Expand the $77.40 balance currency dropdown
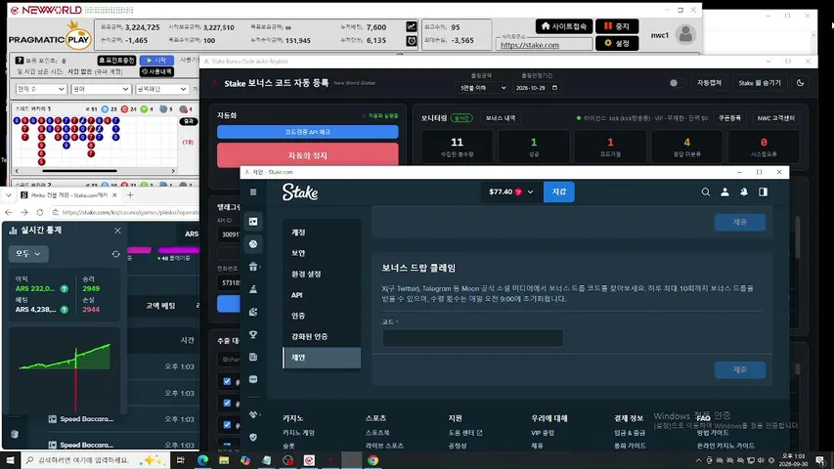 pos(510,192)
